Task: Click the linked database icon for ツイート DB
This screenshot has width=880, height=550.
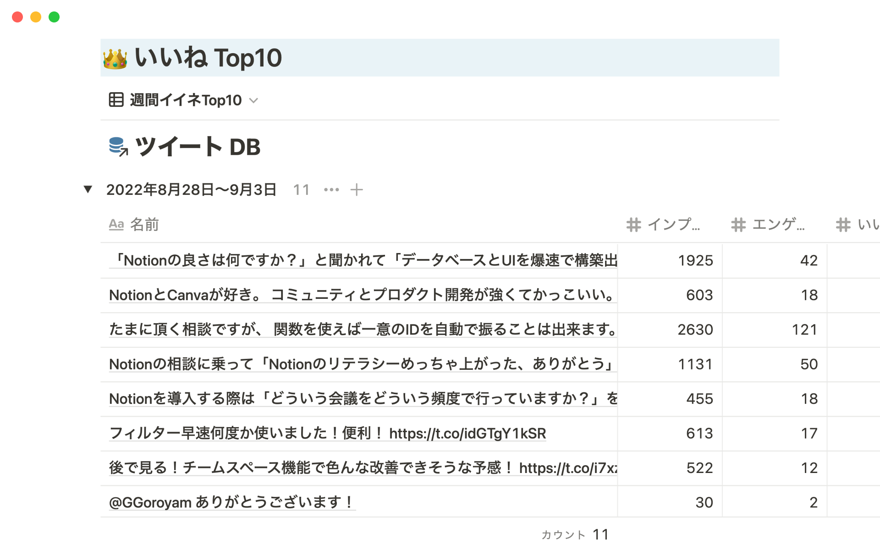Action: click(x=118, y=147)
